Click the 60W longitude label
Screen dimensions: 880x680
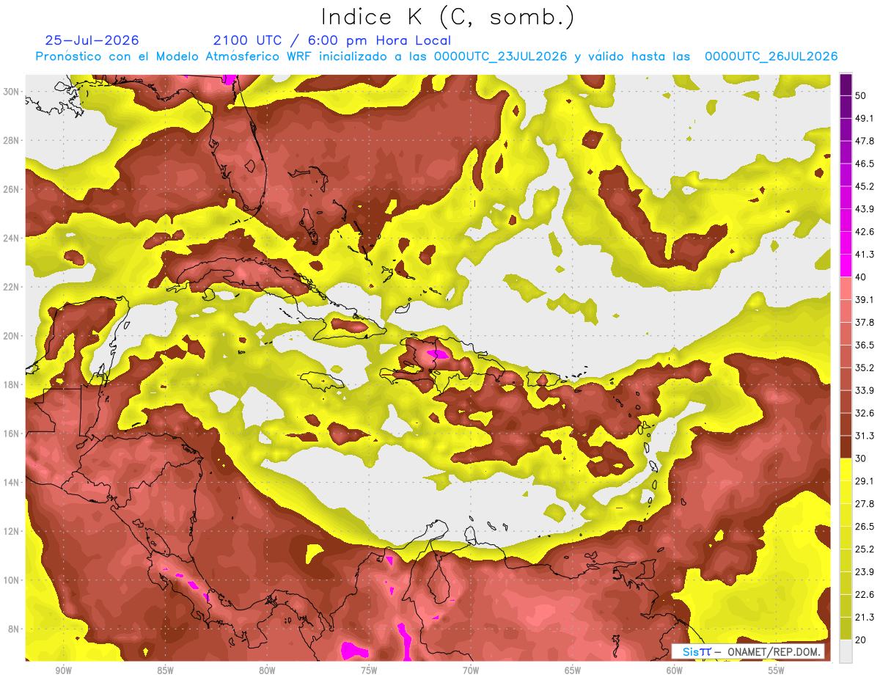pyautogui.click(x=675, y=670)
